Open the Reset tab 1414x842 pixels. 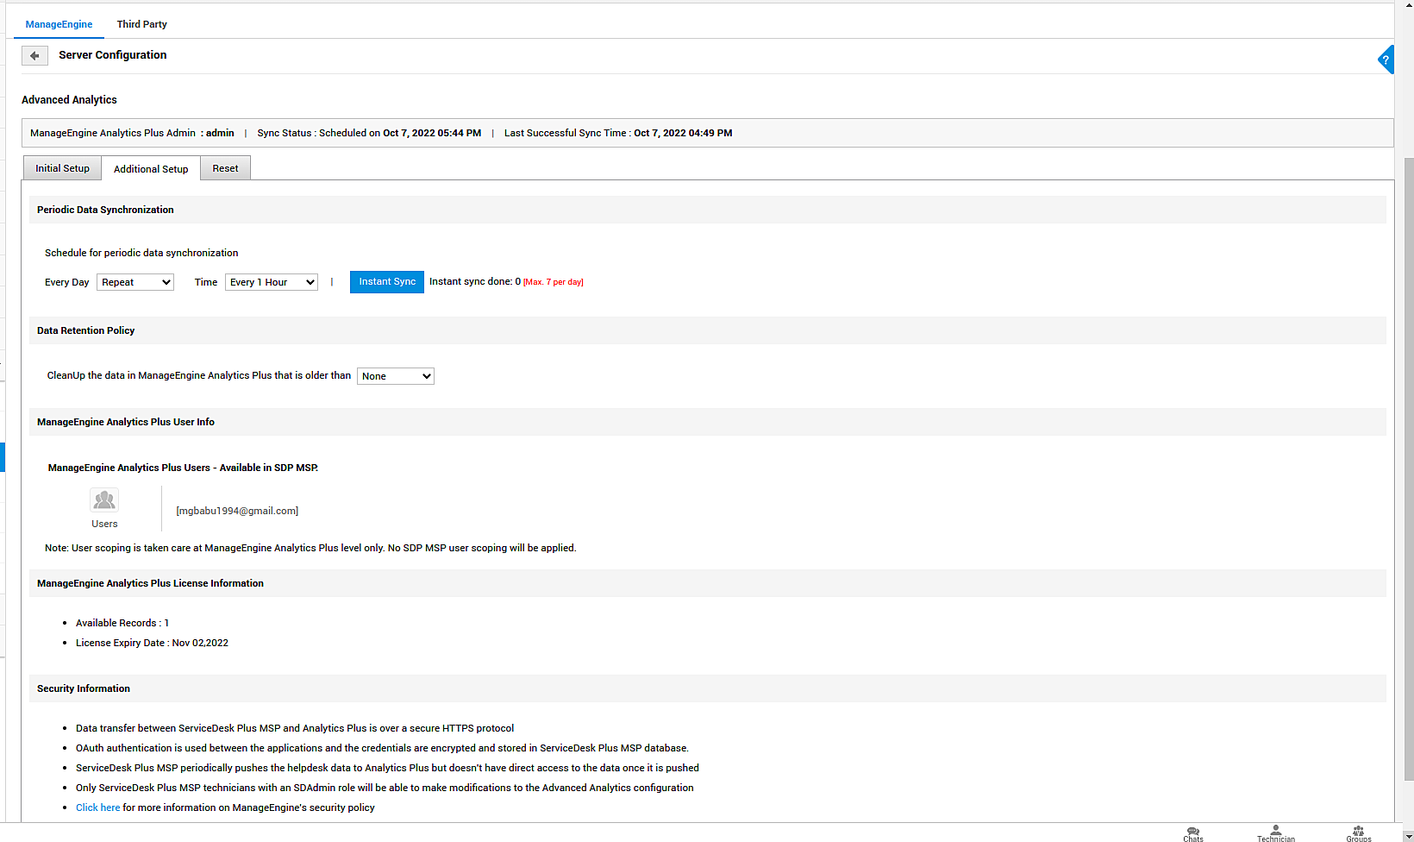[x=225, y=168]
